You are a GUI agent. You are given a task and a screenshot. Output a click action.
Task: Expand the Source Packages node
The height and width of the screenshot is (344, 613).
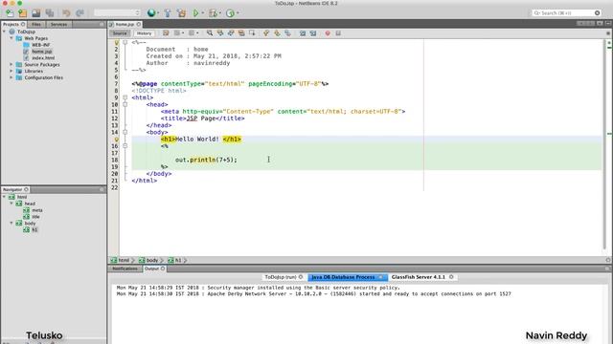pos(11,64)
